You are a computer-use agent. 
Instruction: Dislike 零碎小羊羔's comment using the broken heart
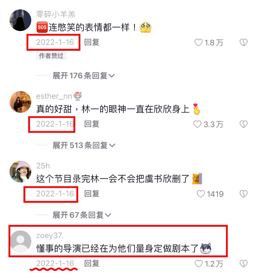coord(243,43)
